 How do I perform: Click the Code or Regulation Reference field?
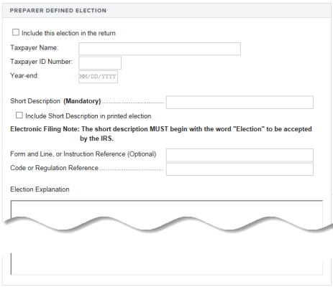point(240,169)
